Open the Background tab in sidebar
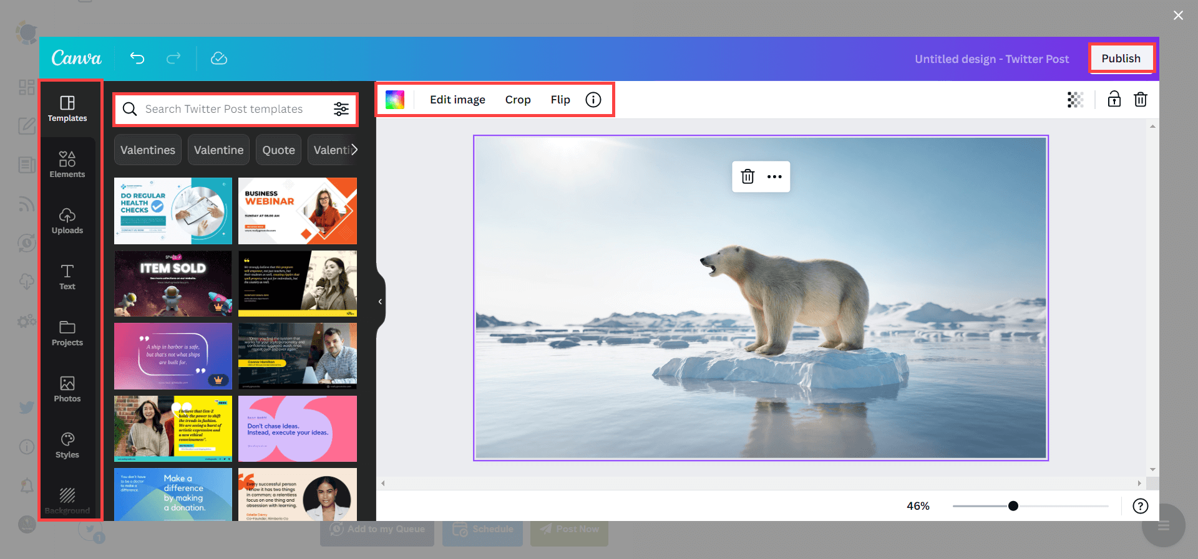This screenshot has height=559, width=1198. coord(67,501)
